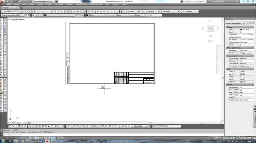Open multileader style Standard dropdown
This screenshot has height=143, width=256.
[191, 12]
